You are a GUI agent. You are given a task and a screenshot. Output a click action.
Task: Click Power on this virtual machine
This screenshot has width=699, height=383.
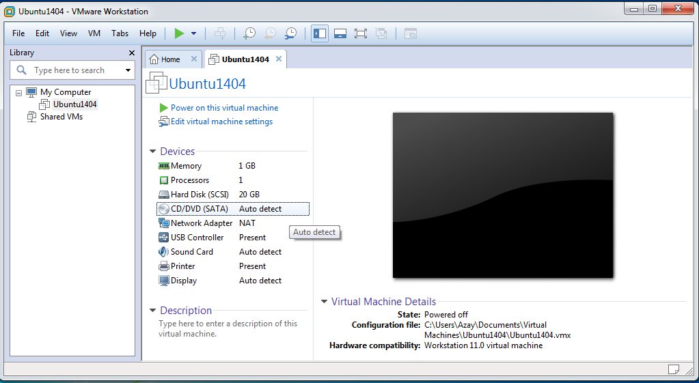pos(224,108)
